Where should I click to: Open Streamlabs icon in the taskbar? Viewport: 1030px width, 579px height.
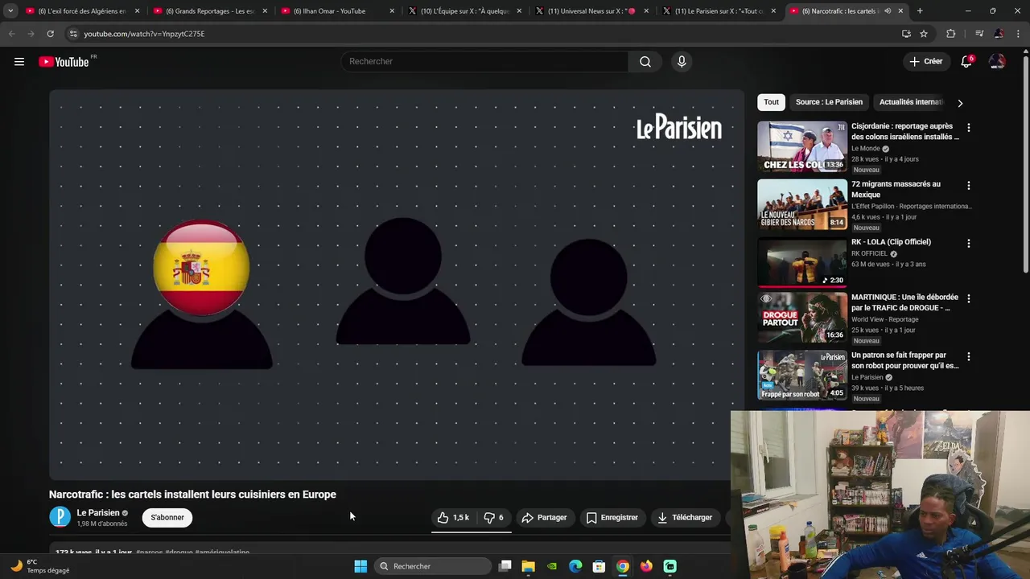pos(669,566)
